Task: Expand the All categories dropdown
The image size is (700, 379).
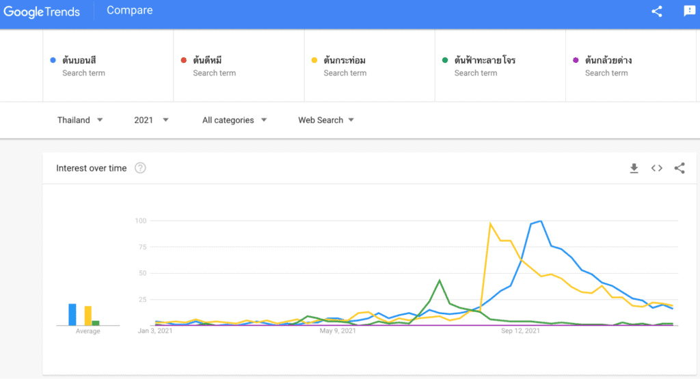Action: [x=234, y=120]
